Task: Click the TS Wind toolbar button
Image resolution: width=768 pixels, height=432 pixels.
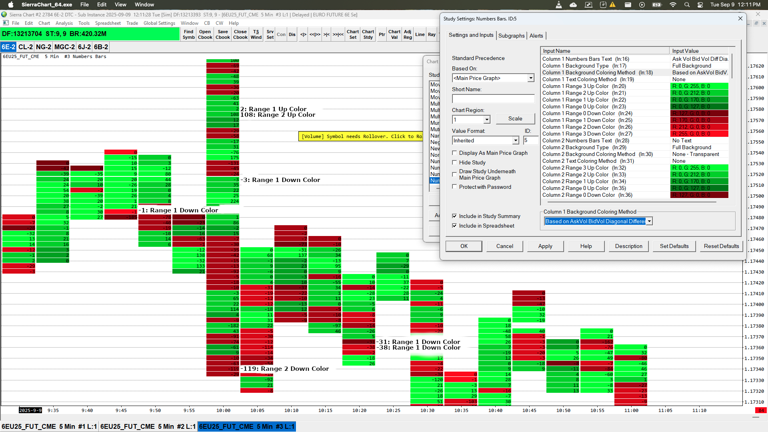Action: click(256, 34)
